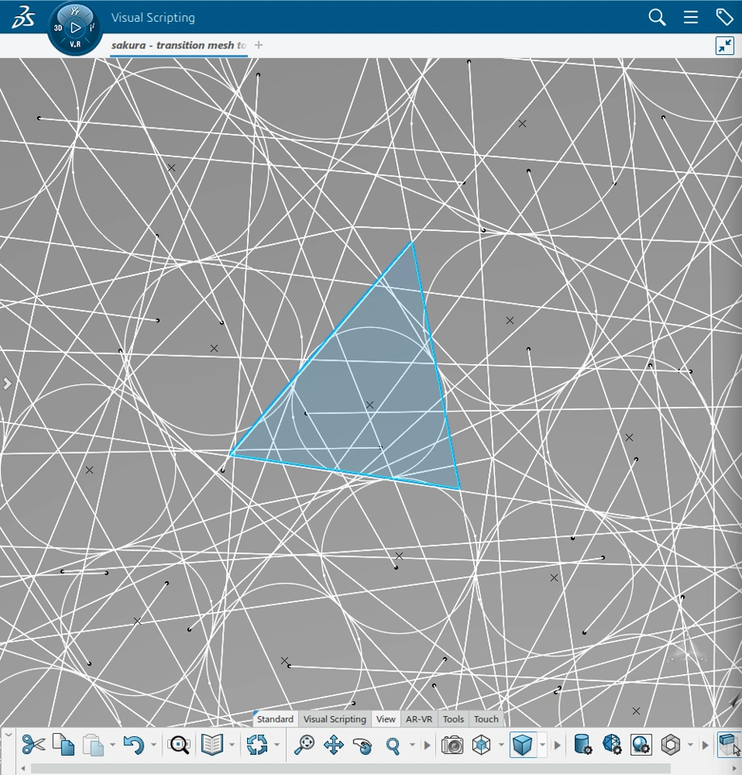
Task: Click the object search magnifier icon
Action: 178,744
